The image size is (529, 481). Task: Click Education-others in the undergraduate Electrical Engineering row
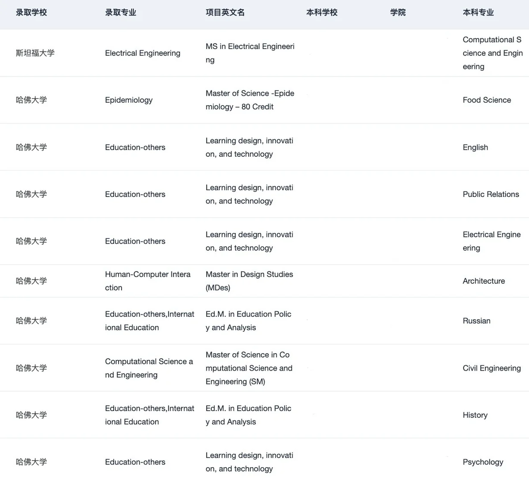[x=135, y=241]
